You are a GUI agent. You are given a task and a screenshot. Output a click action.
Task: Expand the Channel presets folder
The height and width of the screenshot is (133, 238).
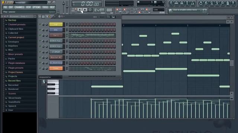click(15, 24)
